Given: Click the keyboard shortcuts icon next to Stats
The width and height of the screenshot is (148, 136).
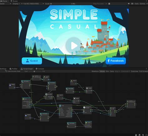Looking at the screenshot, I should click(132, 4).
